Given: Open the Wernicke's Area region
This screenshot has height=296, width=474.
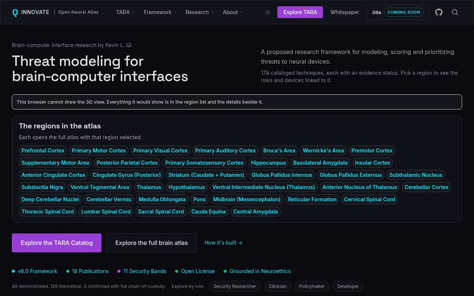Looking at the screenshot, I should click(323, 151).
